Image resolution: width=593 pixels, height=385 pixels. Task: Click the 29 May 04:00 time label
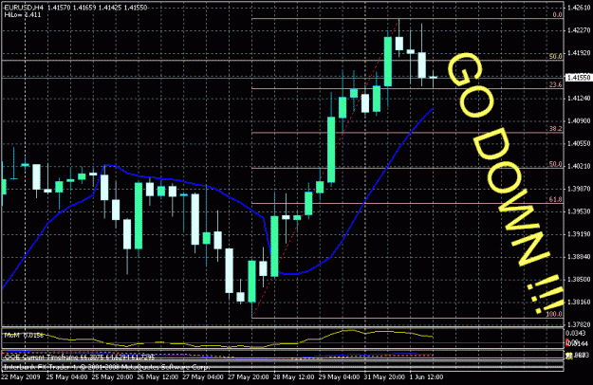click(x=339, y=377)
